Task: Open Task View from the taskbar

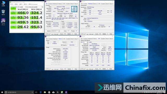Action: [36, 92]
